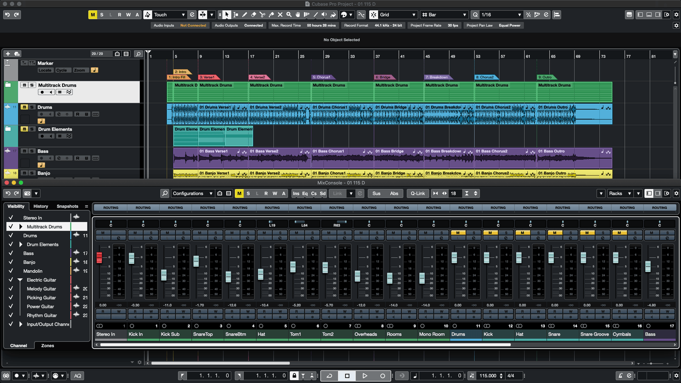Select the Glue tool

[x=271, y=15]
